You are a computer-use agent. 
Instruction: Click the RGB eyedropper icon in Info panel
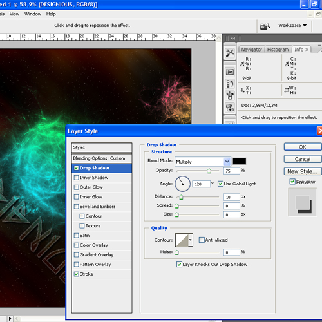coord(242,64)
